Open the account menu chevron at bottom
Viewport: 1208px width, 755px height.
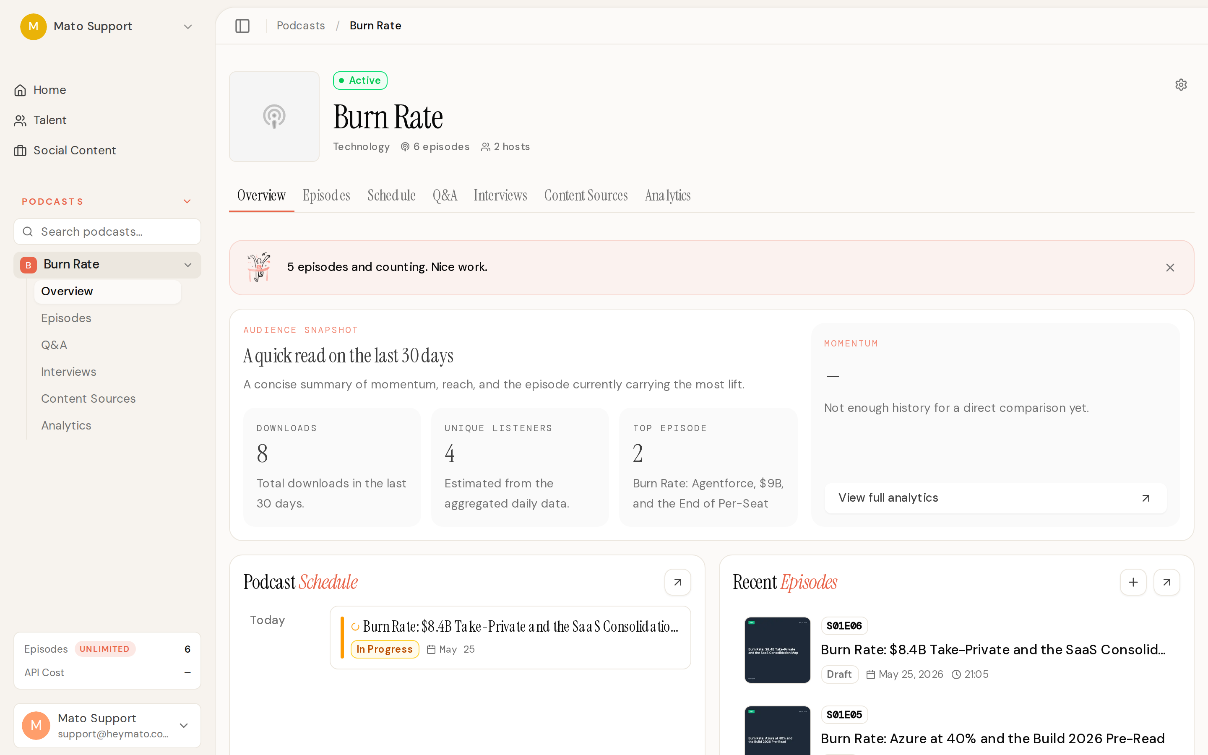(x=184, y=726)
